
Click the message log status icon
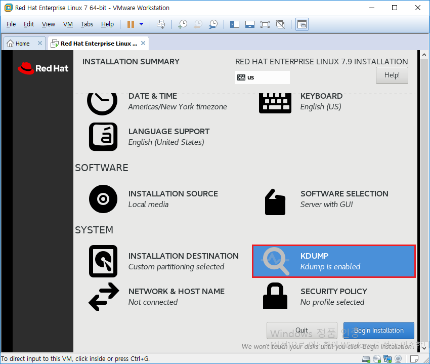coord(414,359)
